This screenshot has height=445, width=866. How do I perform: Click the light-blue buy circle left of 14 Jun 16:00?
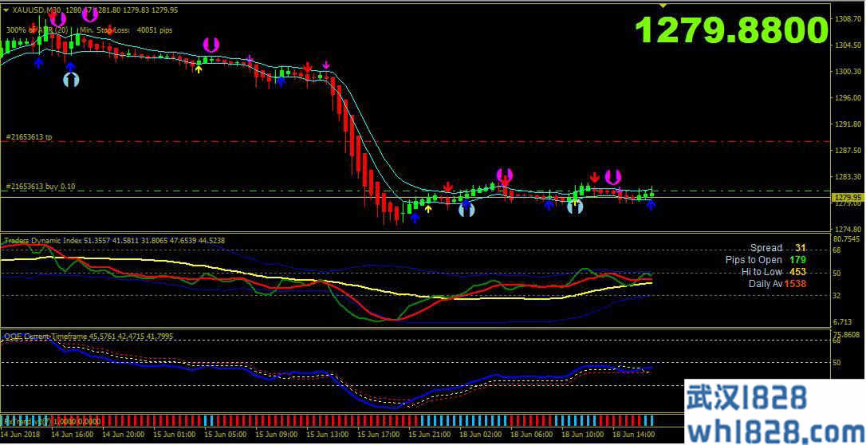click(x=71, y=79)
